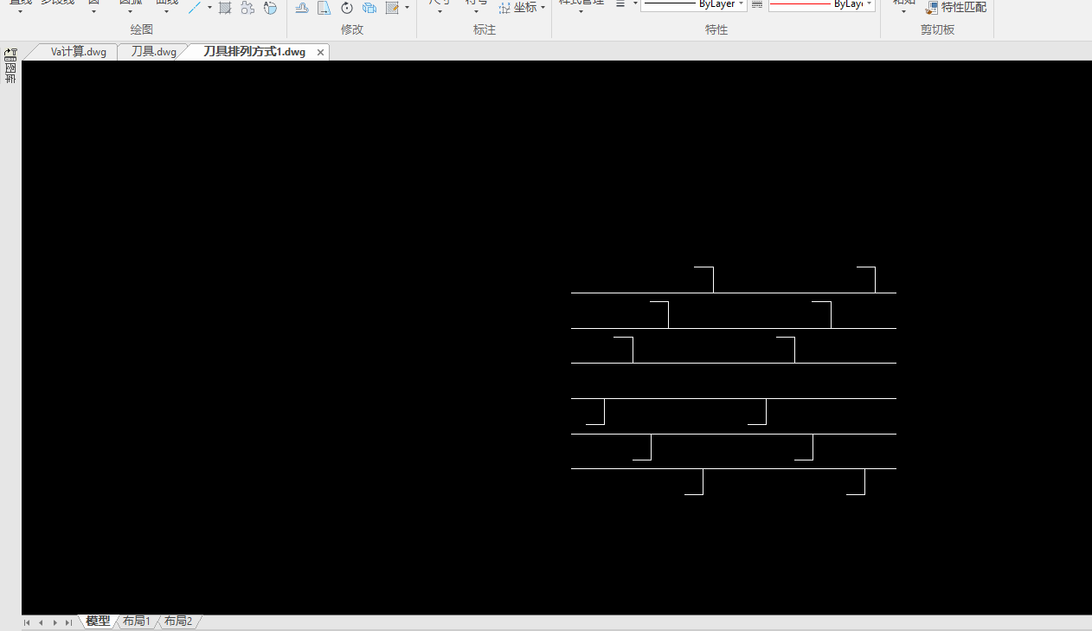The height and width of the screenshot is (631, 1092).
Task: Open 布局1 layout tab
Action: (137, 621)
